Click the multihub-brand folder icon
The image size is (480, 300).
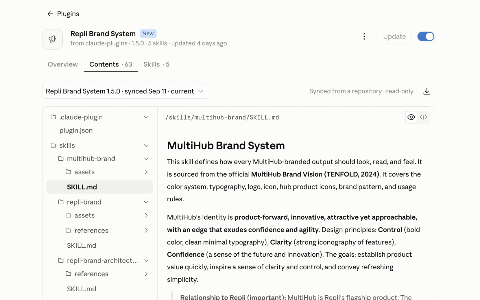(61, 159)
